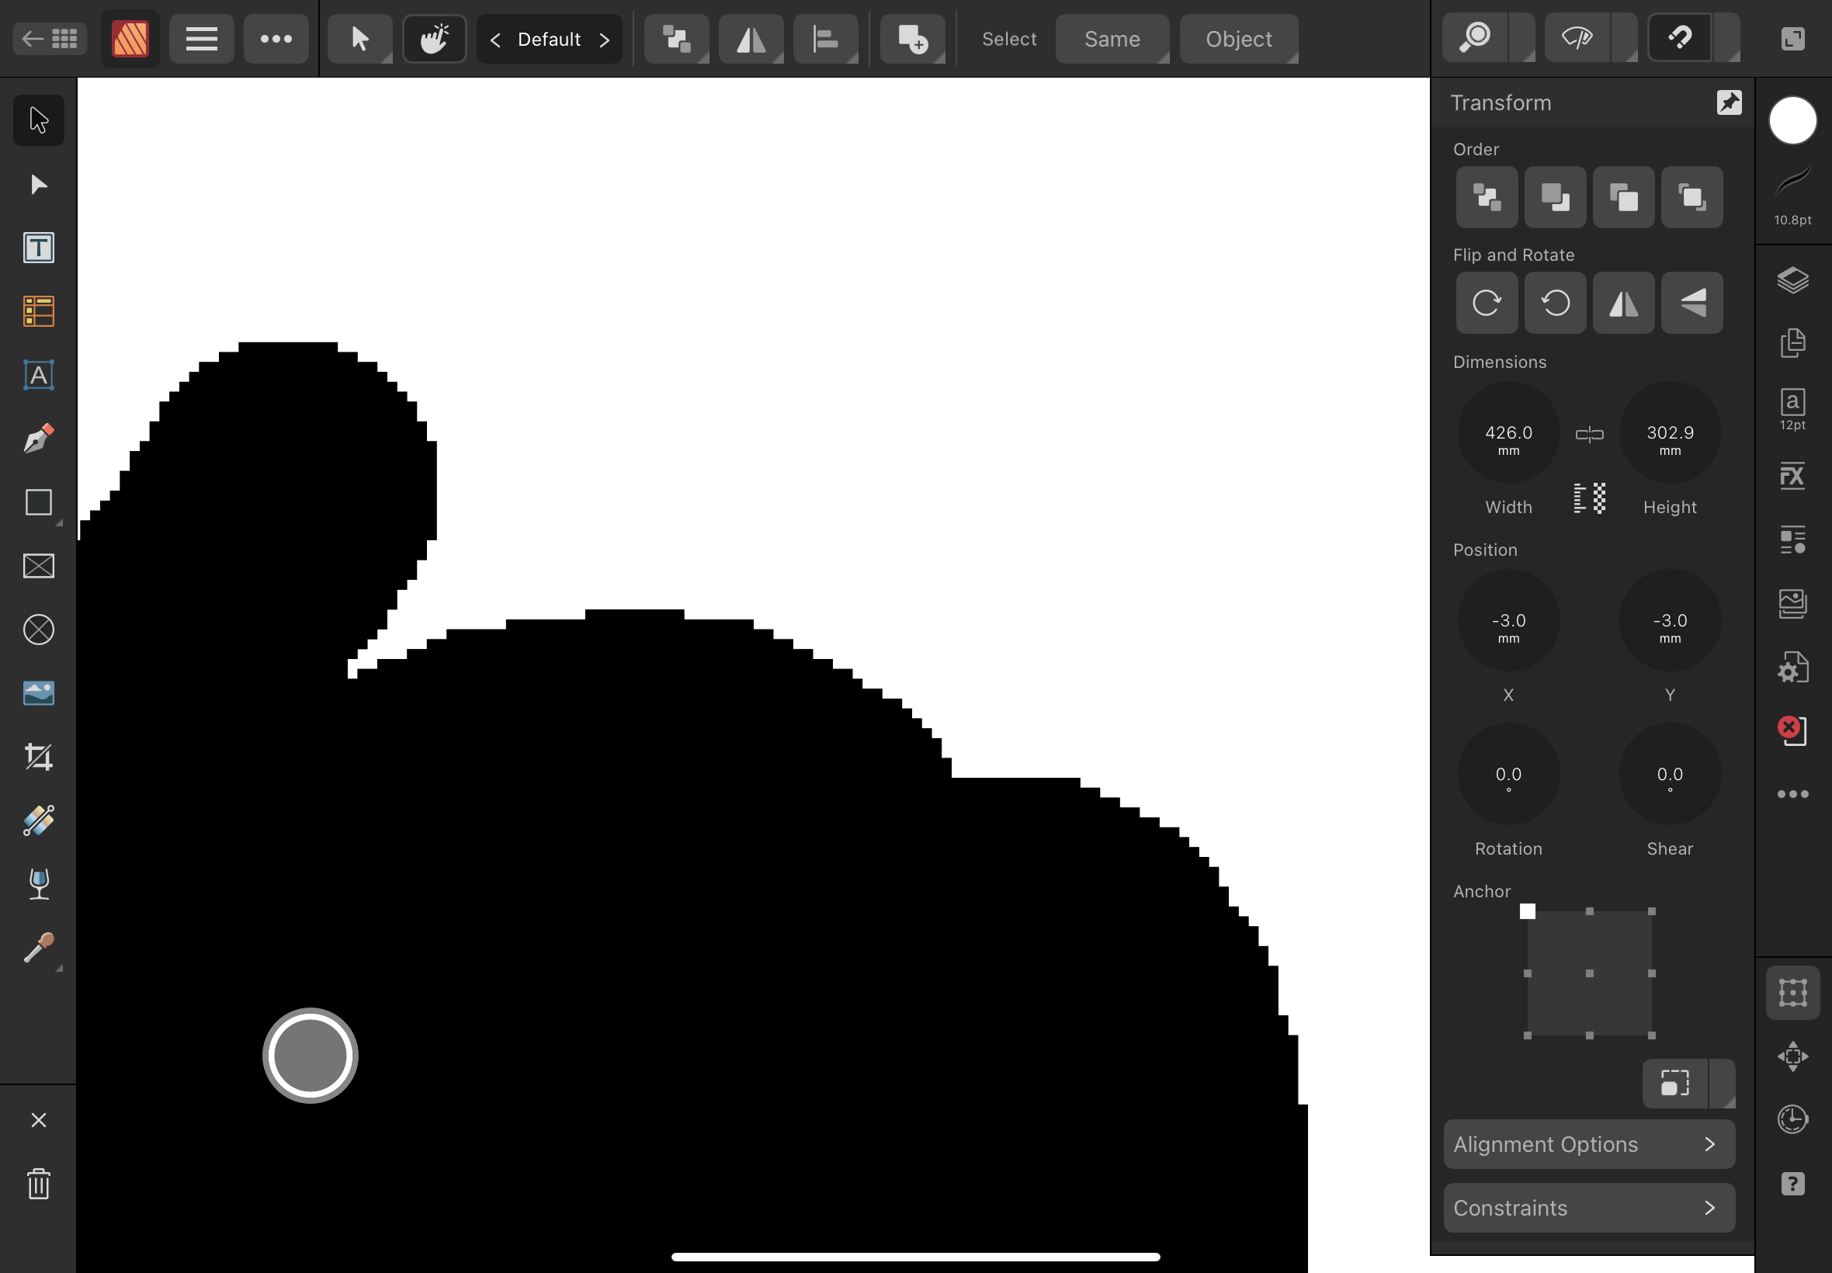The height and width of the screenshot is (1273, 1832).
Task: Expand the Constraints section
Action: pos(1589,1208)
